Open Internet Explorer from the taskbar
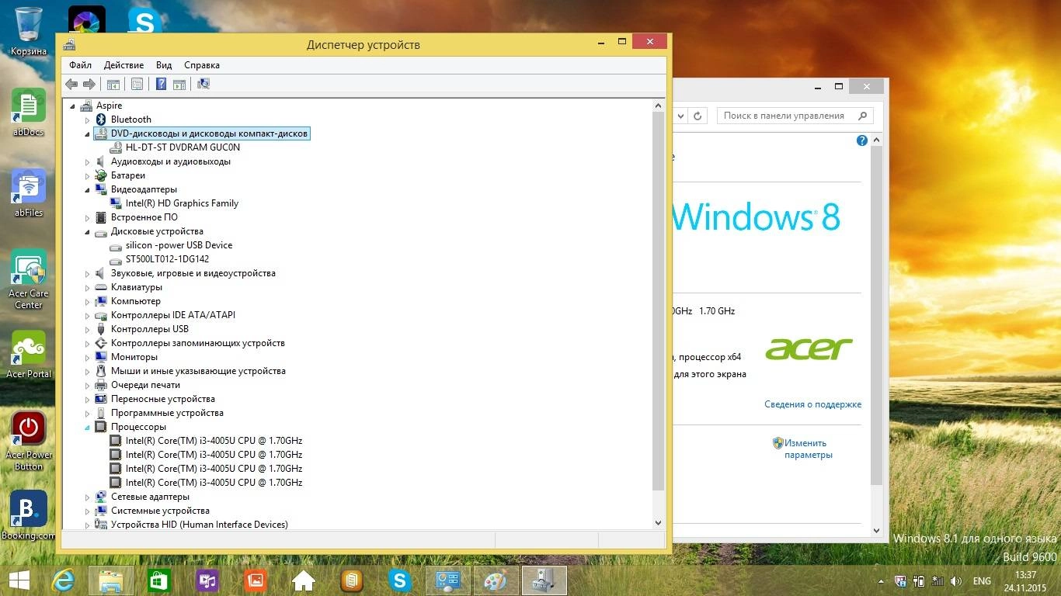1061x596 pixels. click(63, 580)
